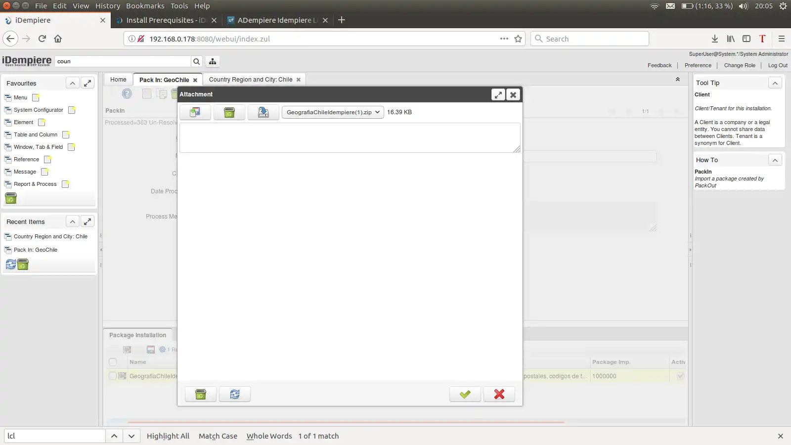This screenshot has height=445, width=791.
Task: Switch to the Home tab in iDempiere
Action: [x=118, y=80]
